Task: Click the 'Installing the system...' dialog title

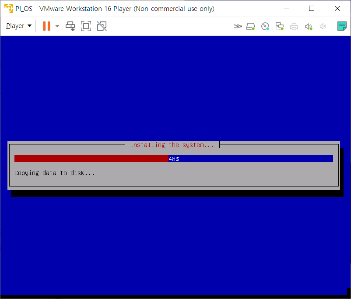Action: coord(172,145)
